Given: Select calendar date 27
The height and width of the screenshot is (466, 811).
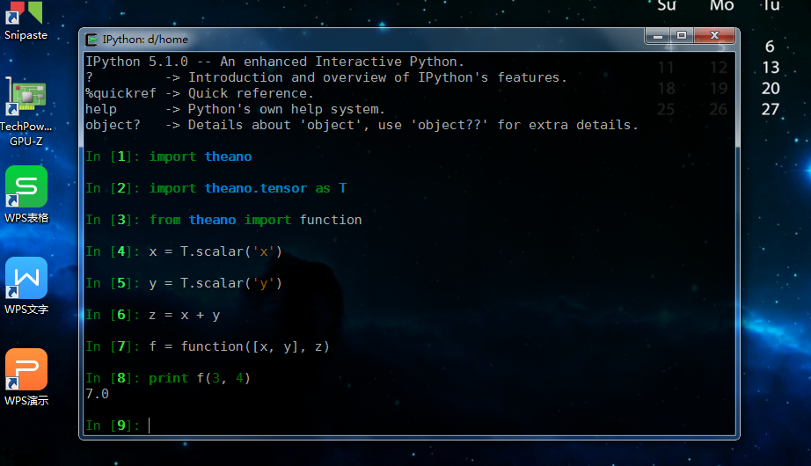Looking at the screenshot, I should (x=771, y=110).
